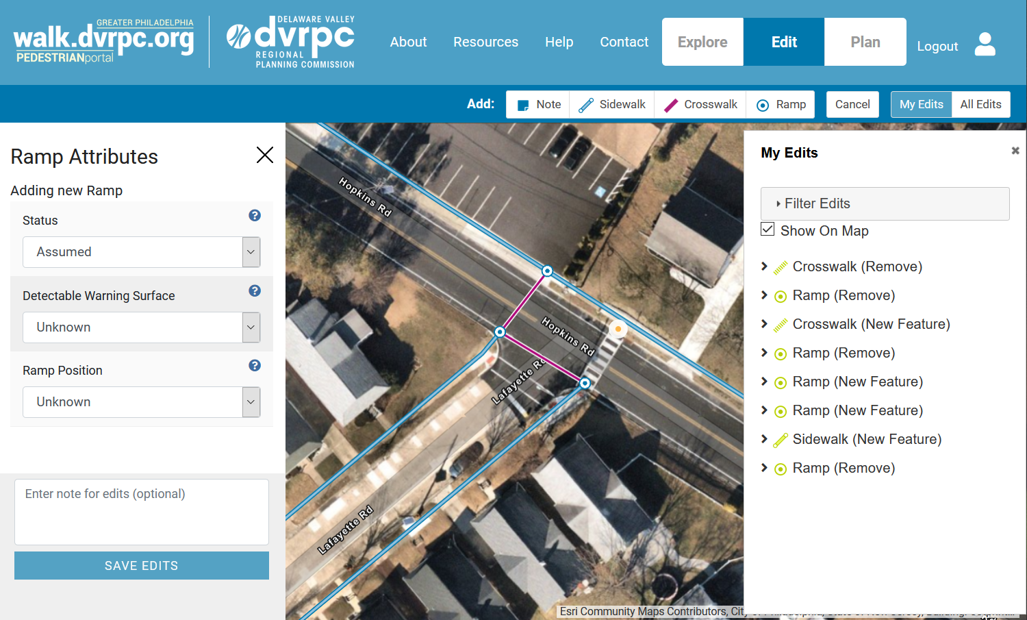
Task: Click the note for edits text field
Action: click(x=142, y=512)
